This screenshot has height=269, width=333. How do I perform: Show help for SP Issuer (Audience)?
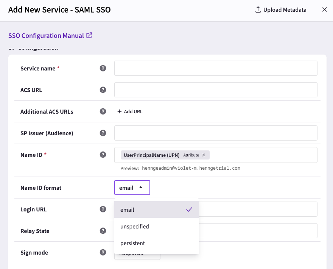[103, 133]
